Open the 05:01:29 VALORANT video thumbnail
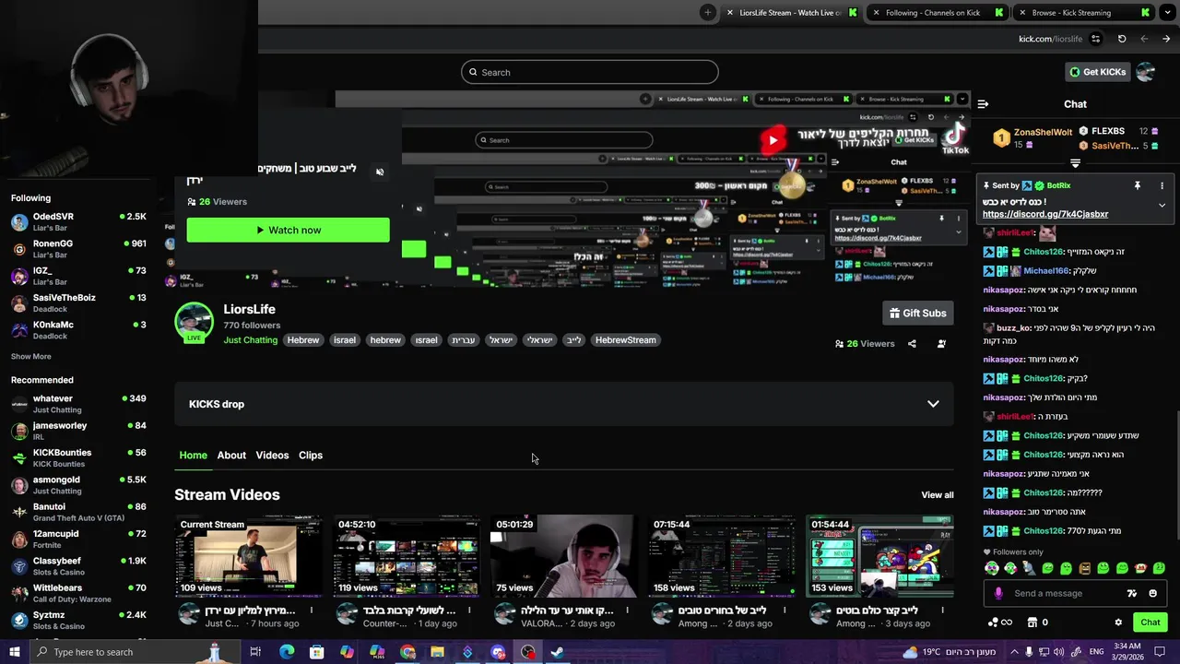 click(562, 556)
